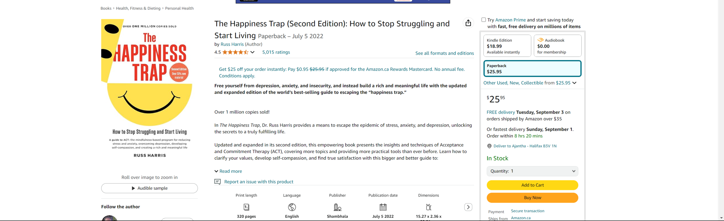Click the Publication date calendar icon
Viewport: 724px width, 221px height.
(x=383, y=207)
